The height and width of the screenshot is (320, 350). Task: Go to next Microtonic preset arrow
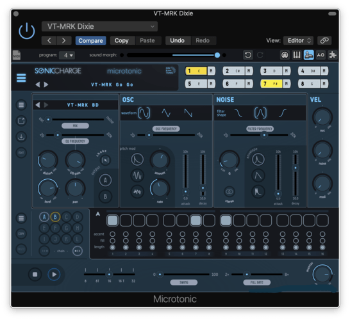[46, 84]
